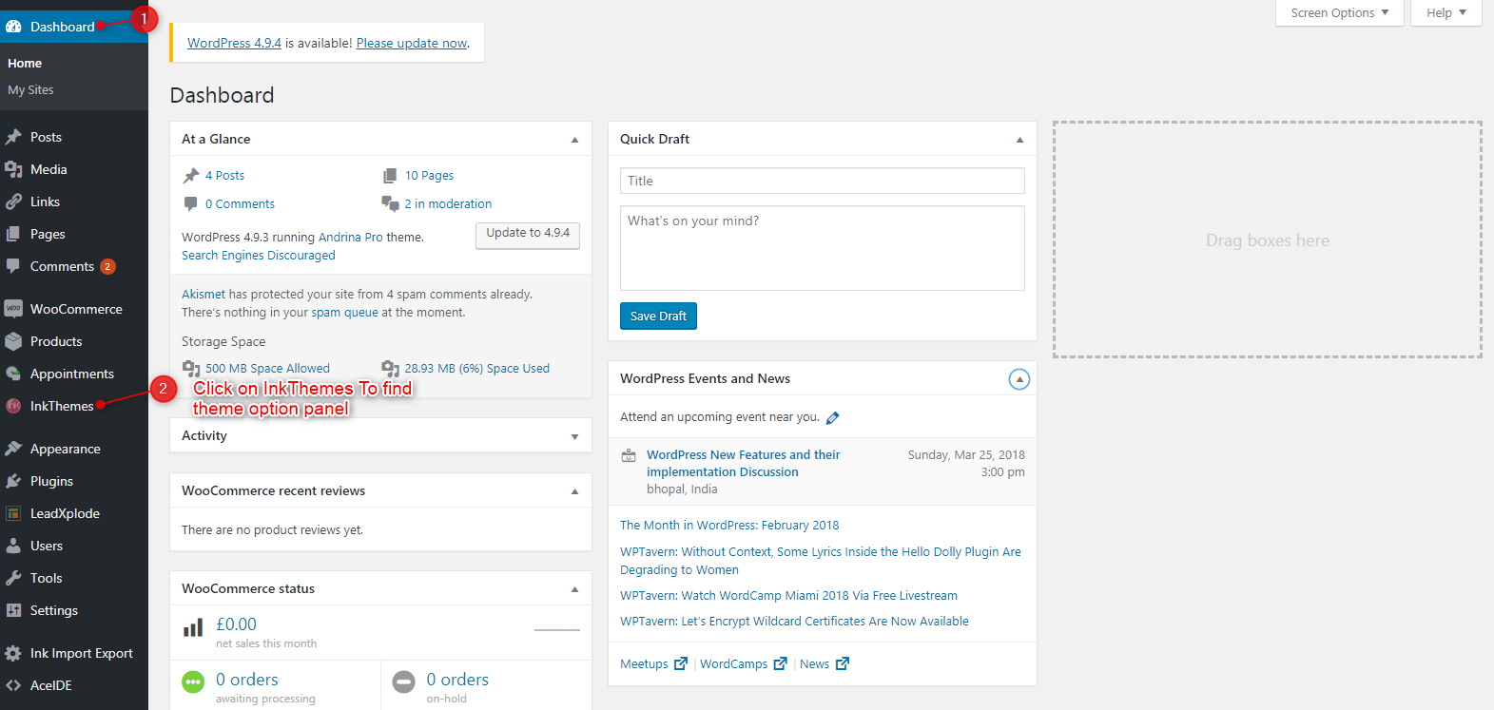
Task: Click the Appointments icon in sidebar
Action: [x=13, y=374]
